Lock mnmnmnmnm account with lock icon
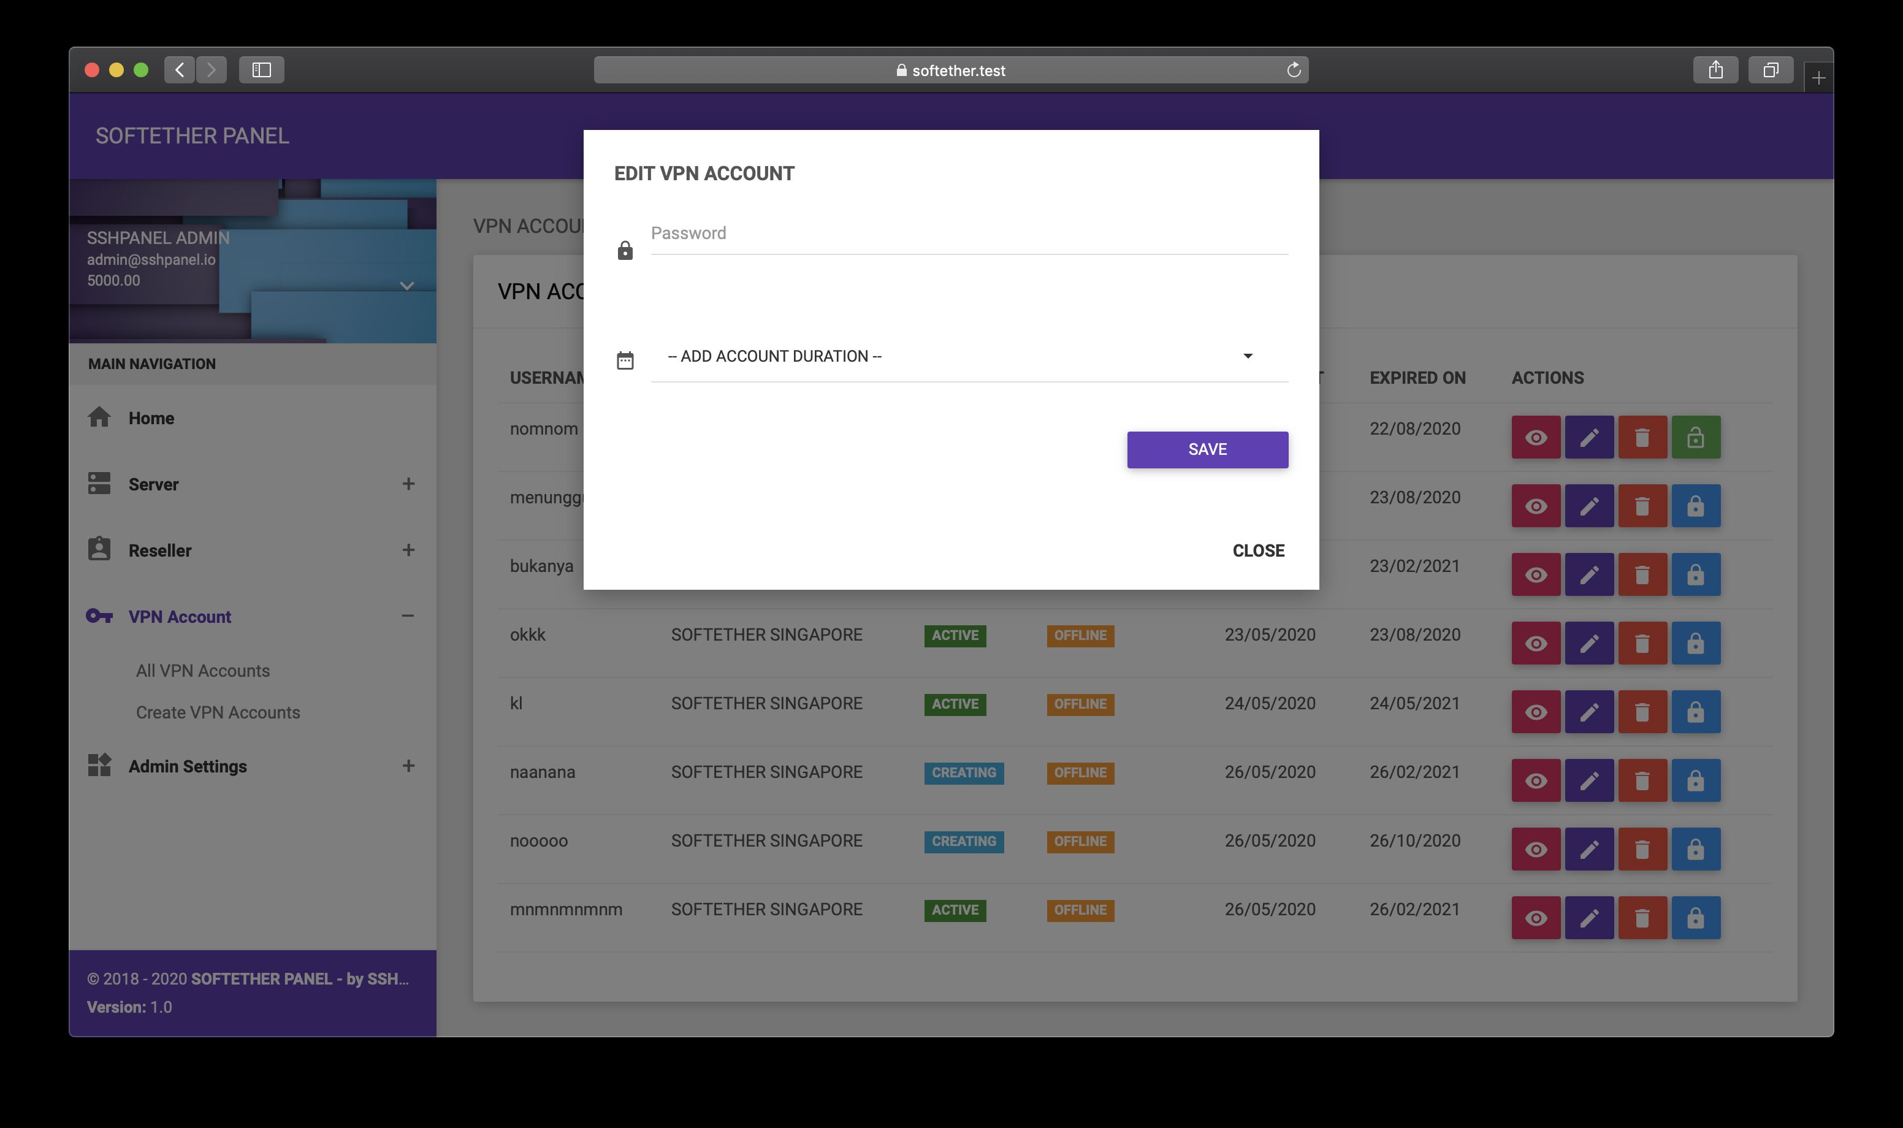The image size is (1903, 1128). click(x=1695, y=918)
